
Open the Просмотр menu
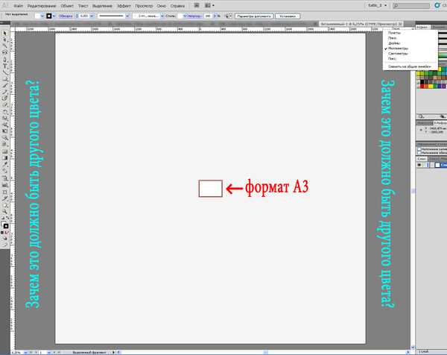tap(144, 6)
